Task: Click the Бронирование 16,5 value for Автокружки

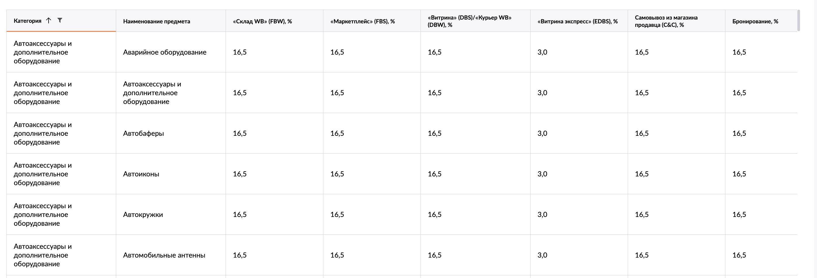Action: (739, 214)
